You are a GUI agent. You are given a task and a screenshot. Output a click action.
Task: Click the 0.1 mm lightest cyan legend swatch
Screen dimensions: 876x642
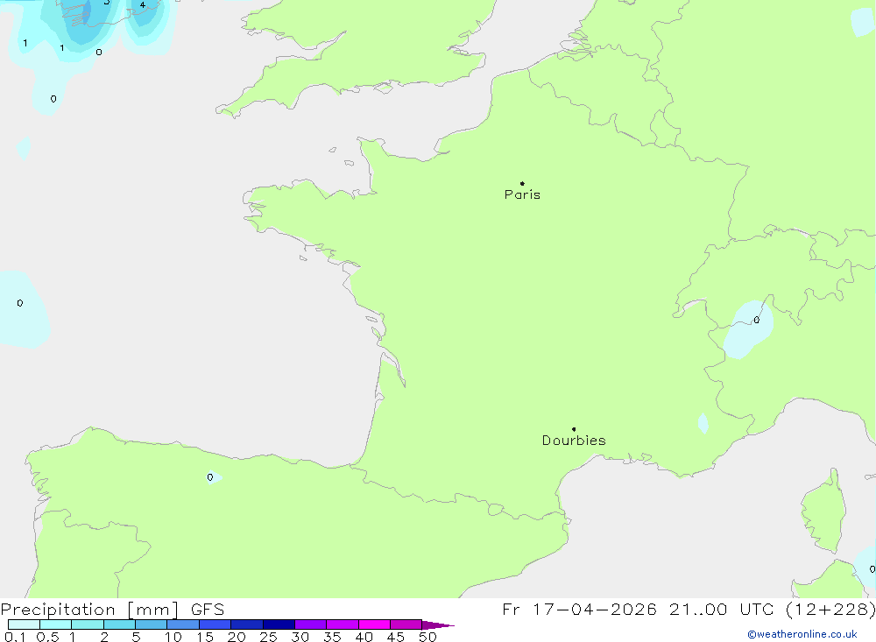tap(24, 624)
